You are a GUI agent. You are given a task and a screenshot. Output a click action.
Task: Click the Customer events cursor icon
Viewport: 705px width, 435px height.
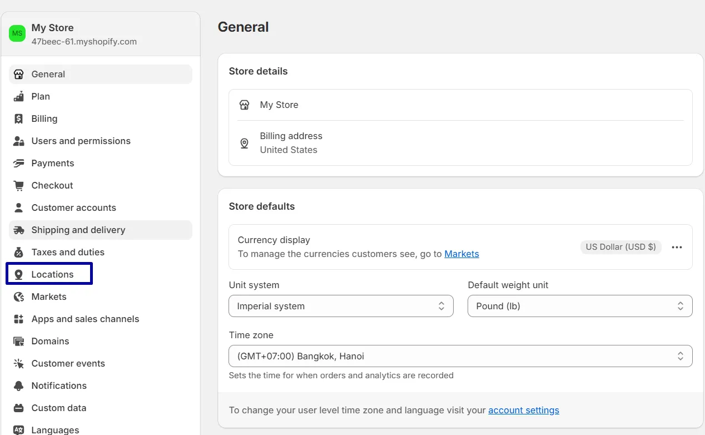coord(19,363)
